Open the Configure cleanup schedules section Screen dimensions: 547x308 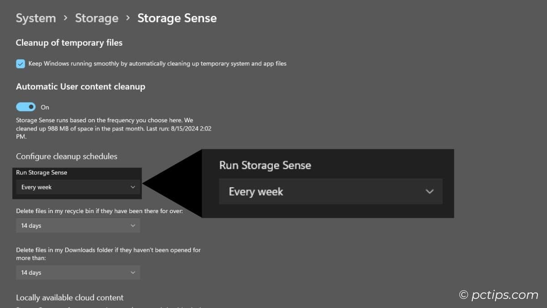[x=67, y=156]
